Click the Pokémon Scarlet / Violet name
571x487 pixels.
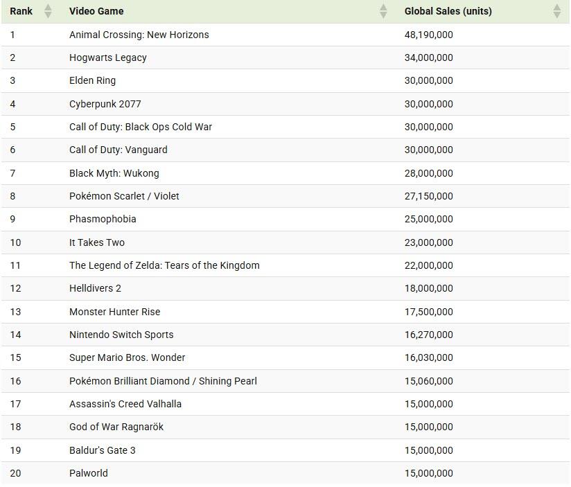124,196
